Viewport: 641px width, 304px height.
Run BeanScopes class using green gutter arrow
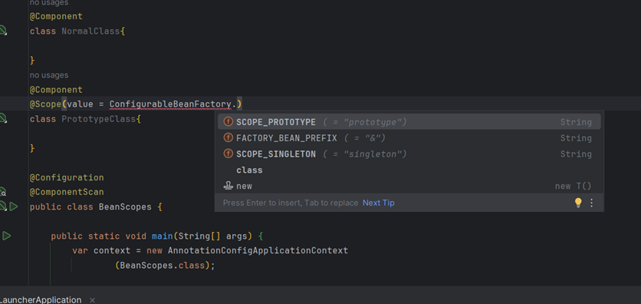coord(14,207)
